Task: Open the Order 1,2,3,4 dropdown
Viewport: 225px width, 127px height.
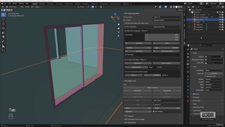Action: (x=168, y=67)
